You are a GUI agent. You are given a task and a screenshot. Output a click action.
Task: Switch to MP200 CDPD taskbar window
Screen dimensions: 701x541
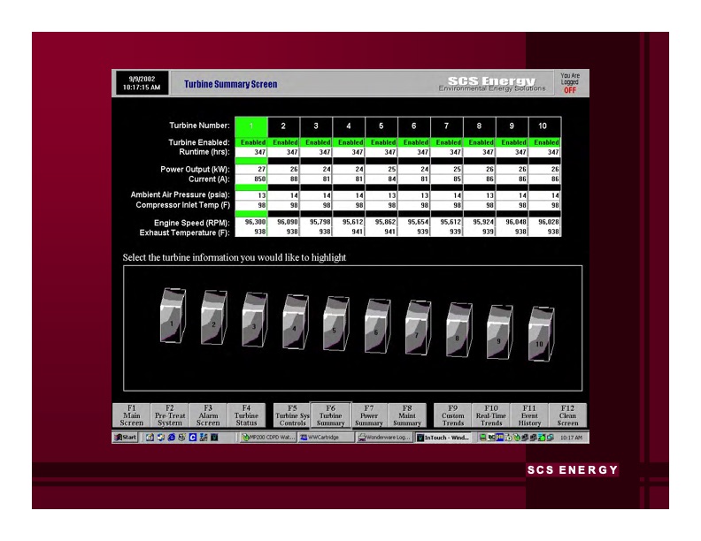(x=267, y=438)
